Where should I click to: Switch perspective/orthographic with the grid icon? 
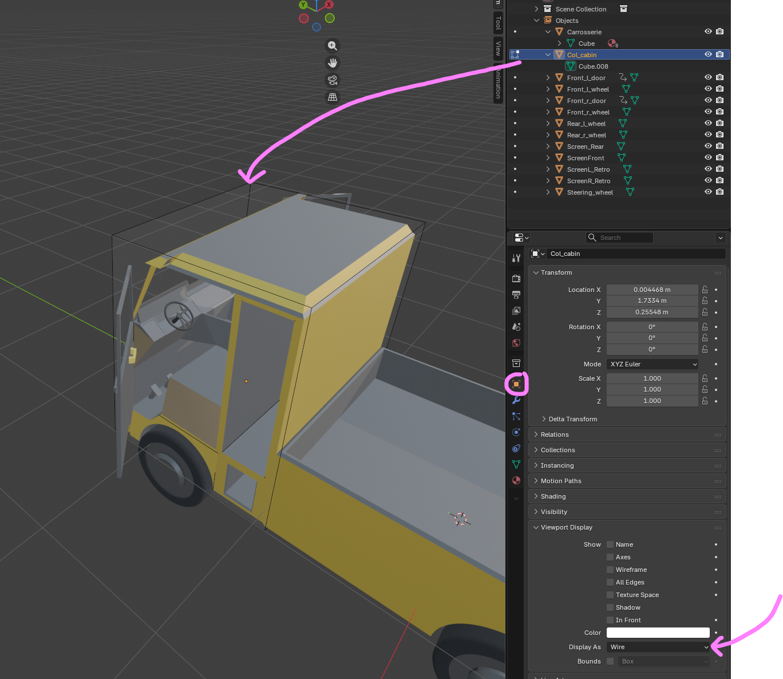(x=333, y=97)
